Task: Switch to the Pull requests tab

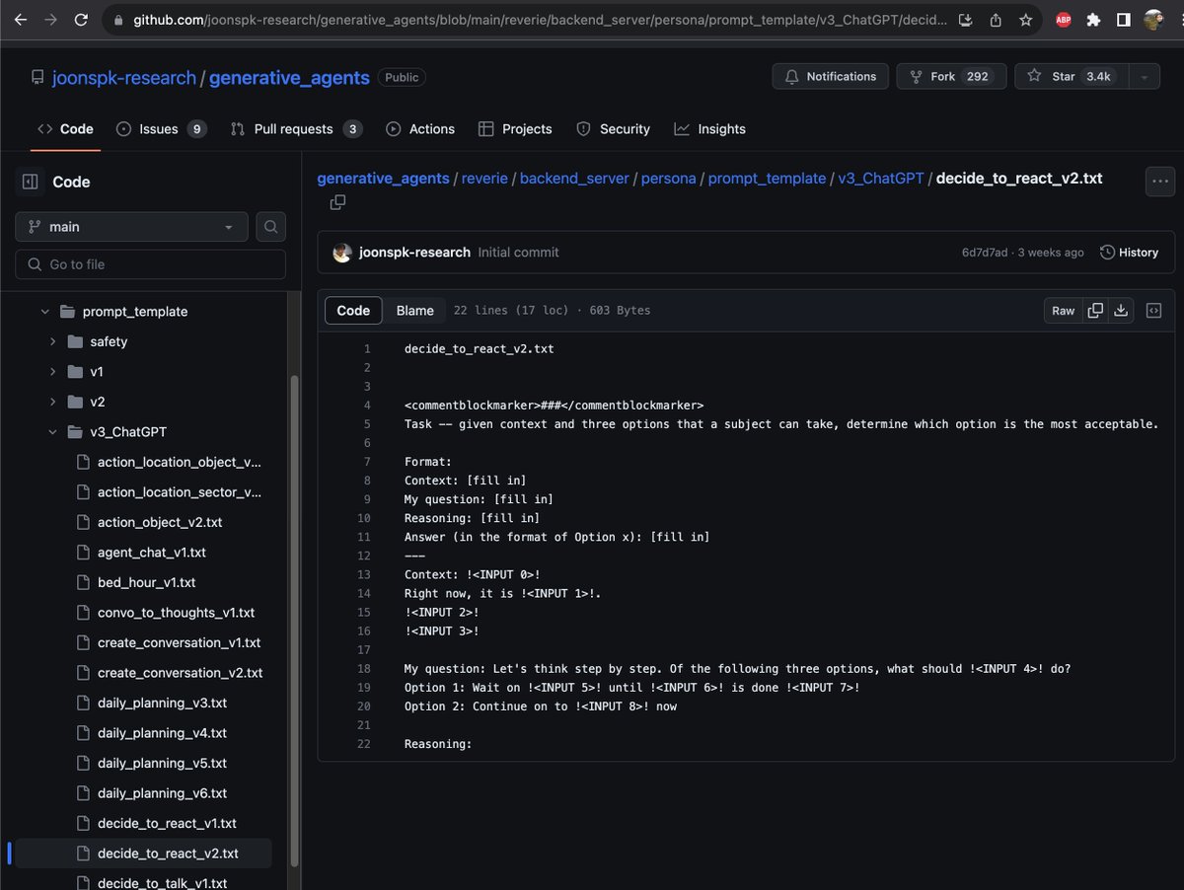Action: point(296,129)
